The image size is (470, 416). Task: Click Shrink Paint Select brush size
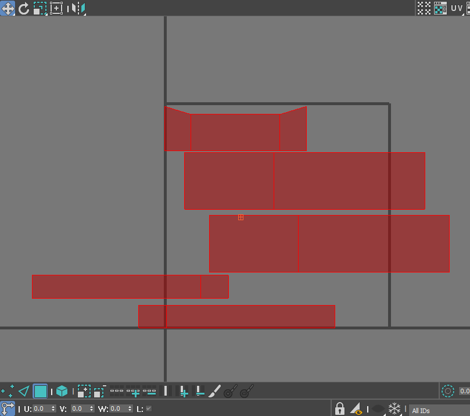(x=247, y=391)
